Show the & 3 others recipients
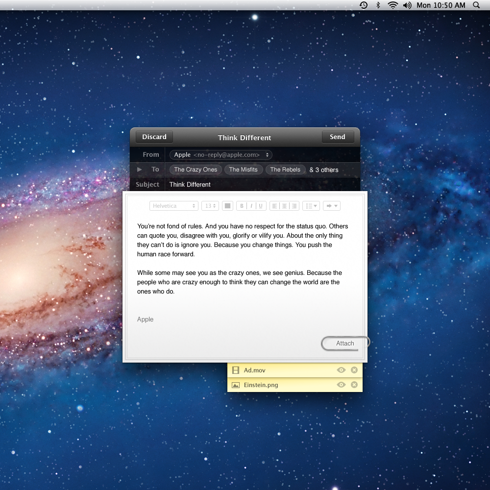 click(324, 170)
